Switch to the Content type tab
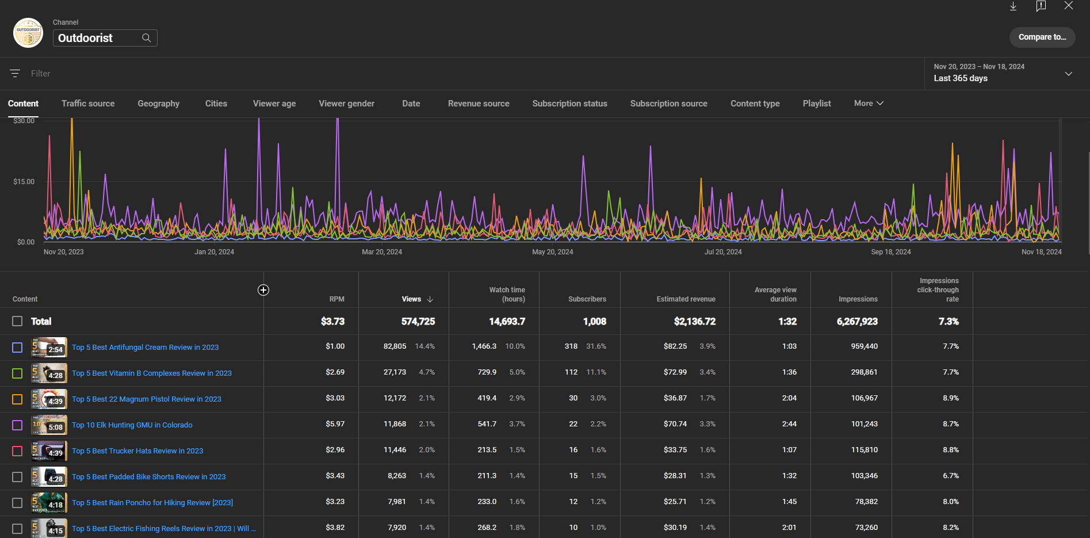 click(x=755, y=104)
